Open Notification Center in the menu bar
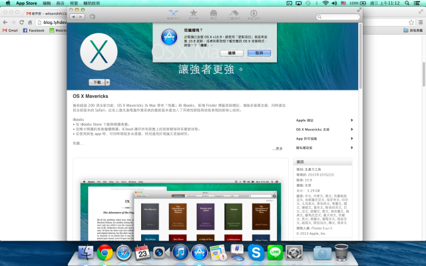This screenshot has height=266, width=426. (x=417, y=3)
